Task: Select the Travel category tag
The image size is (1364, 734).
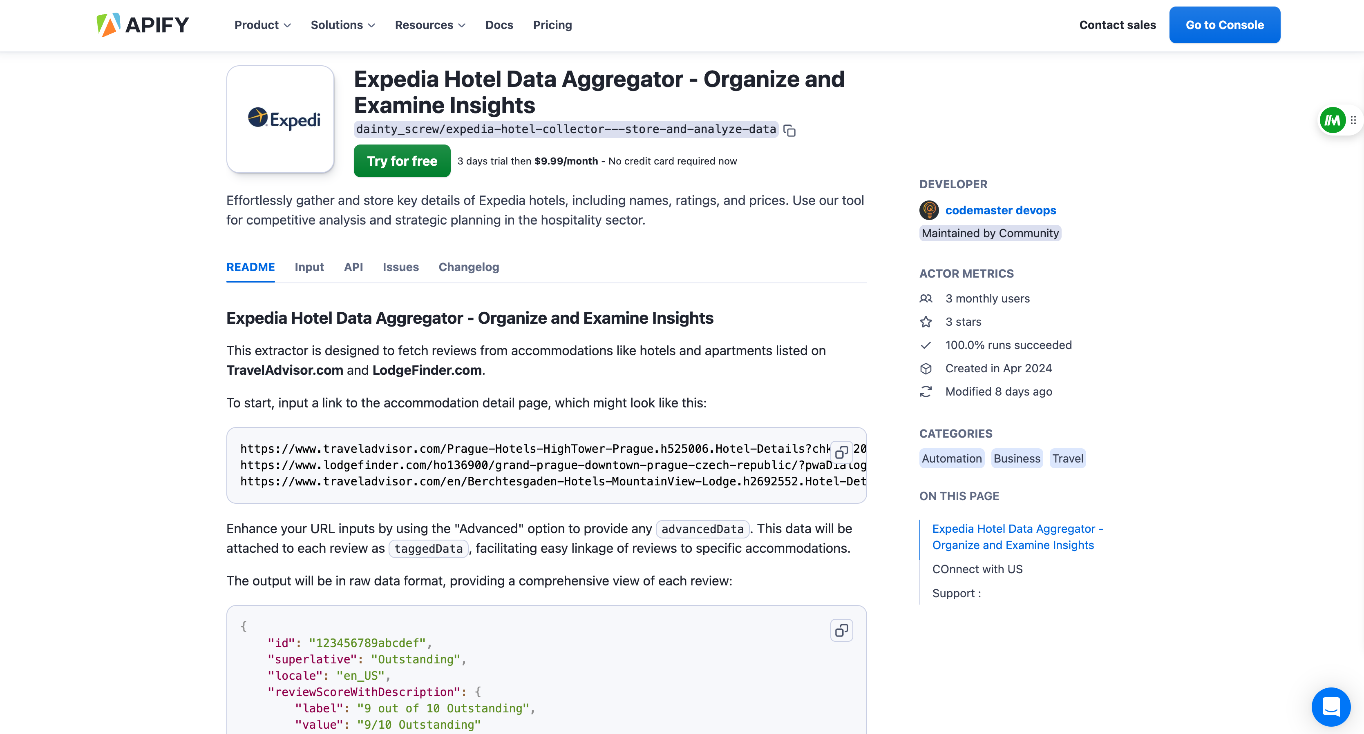Action: 1067,458
